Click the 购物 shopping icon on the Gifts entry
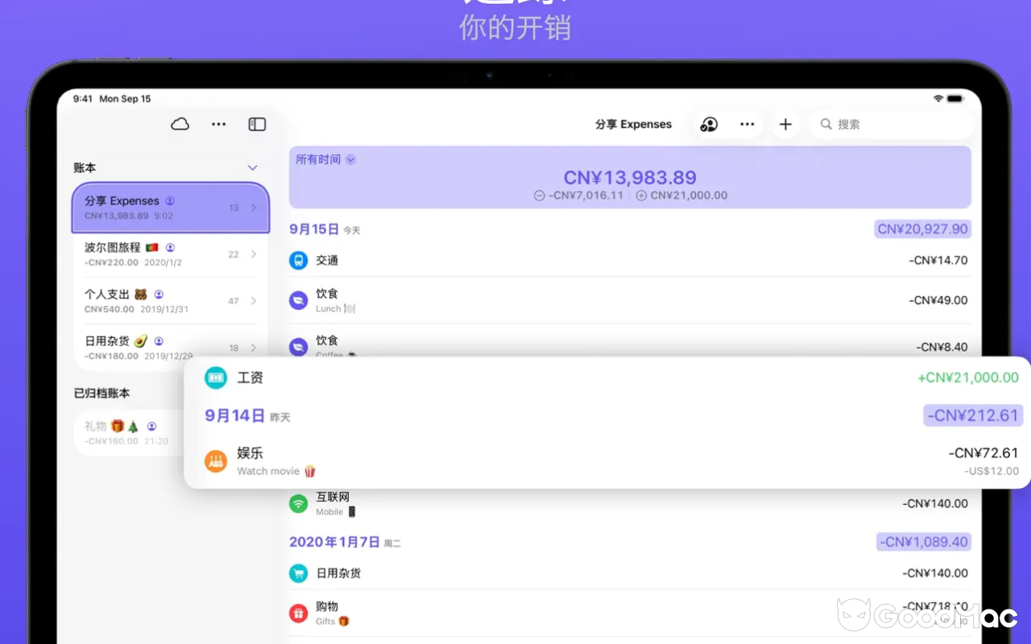The width and height of the screenshot is (1031, 644). (x=298, y=613)
